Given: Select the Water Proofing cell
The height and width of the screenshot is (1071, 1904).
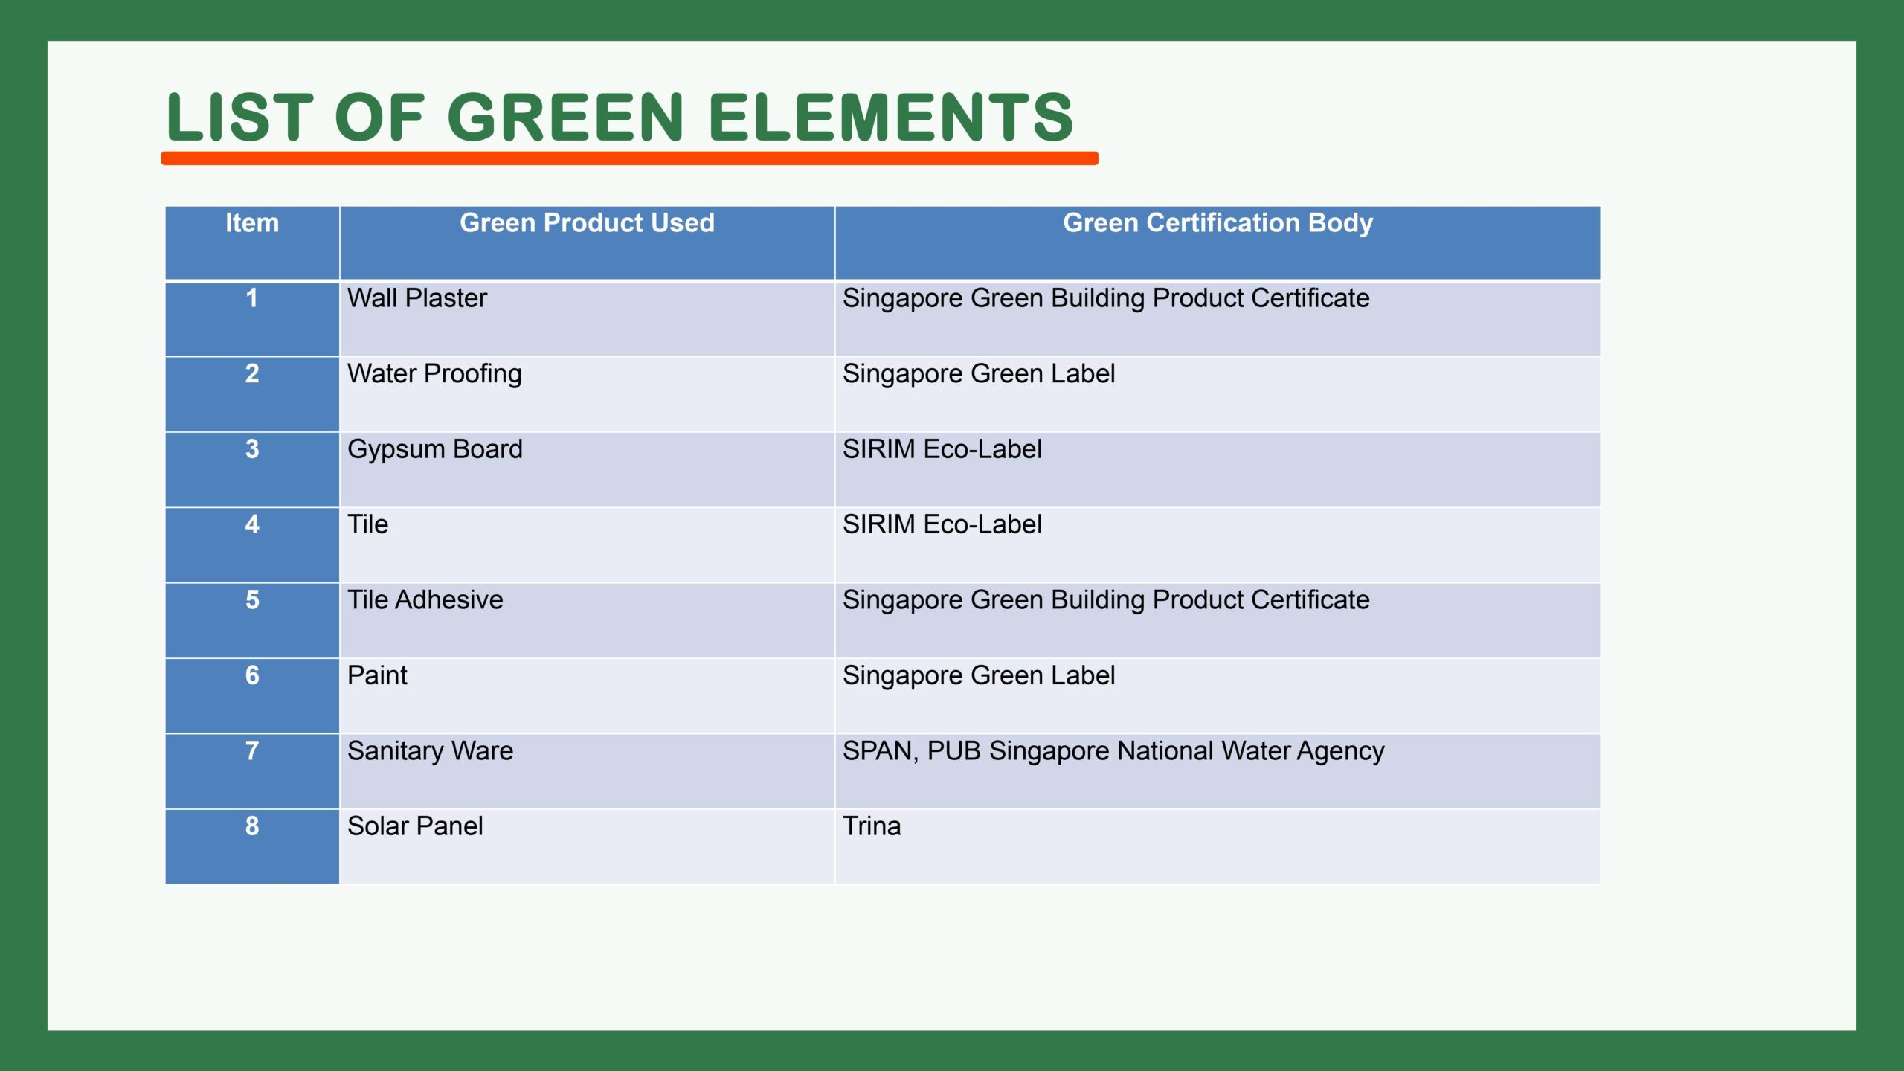Looking at the screenshot, I should pyautogui.click(x=434, y=374).
